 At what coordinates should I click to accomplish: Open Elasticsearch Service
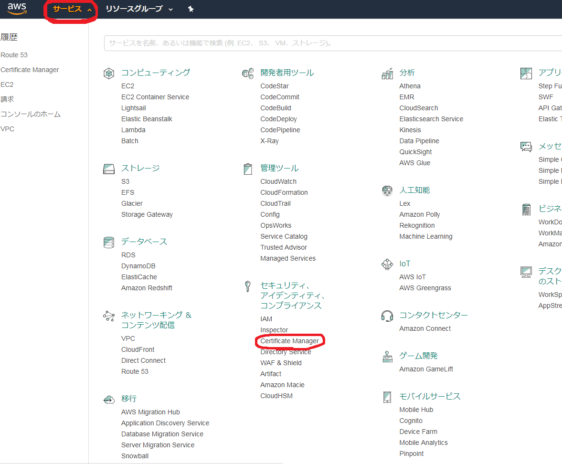click(431, 119)
